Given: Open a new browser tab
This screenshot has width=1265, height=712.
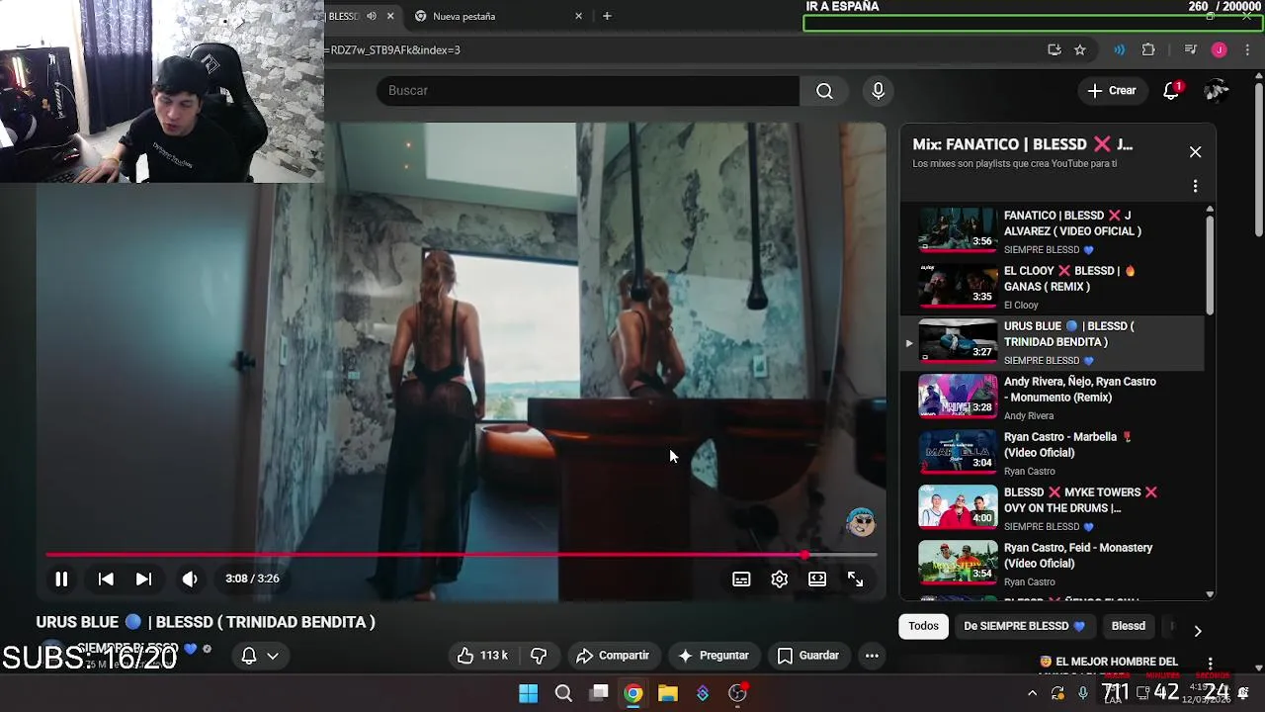Looking at the screenshot, I should pos(607,16).
